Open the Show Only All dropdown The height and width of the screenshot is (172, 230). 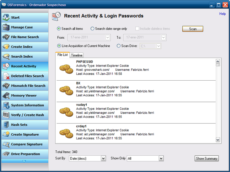tap(161, 158)
